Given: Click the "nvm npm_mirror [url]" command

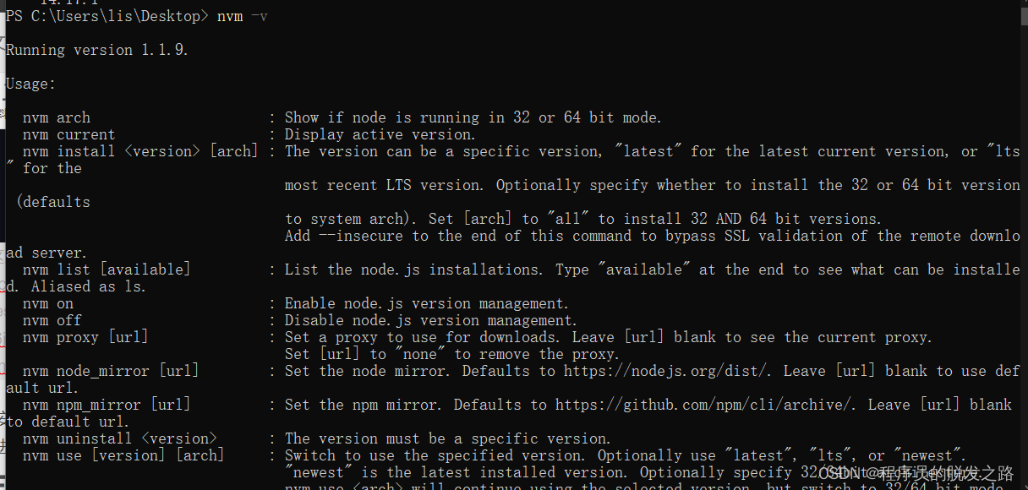Looking at the screenshot, I should tap(107, 405).
